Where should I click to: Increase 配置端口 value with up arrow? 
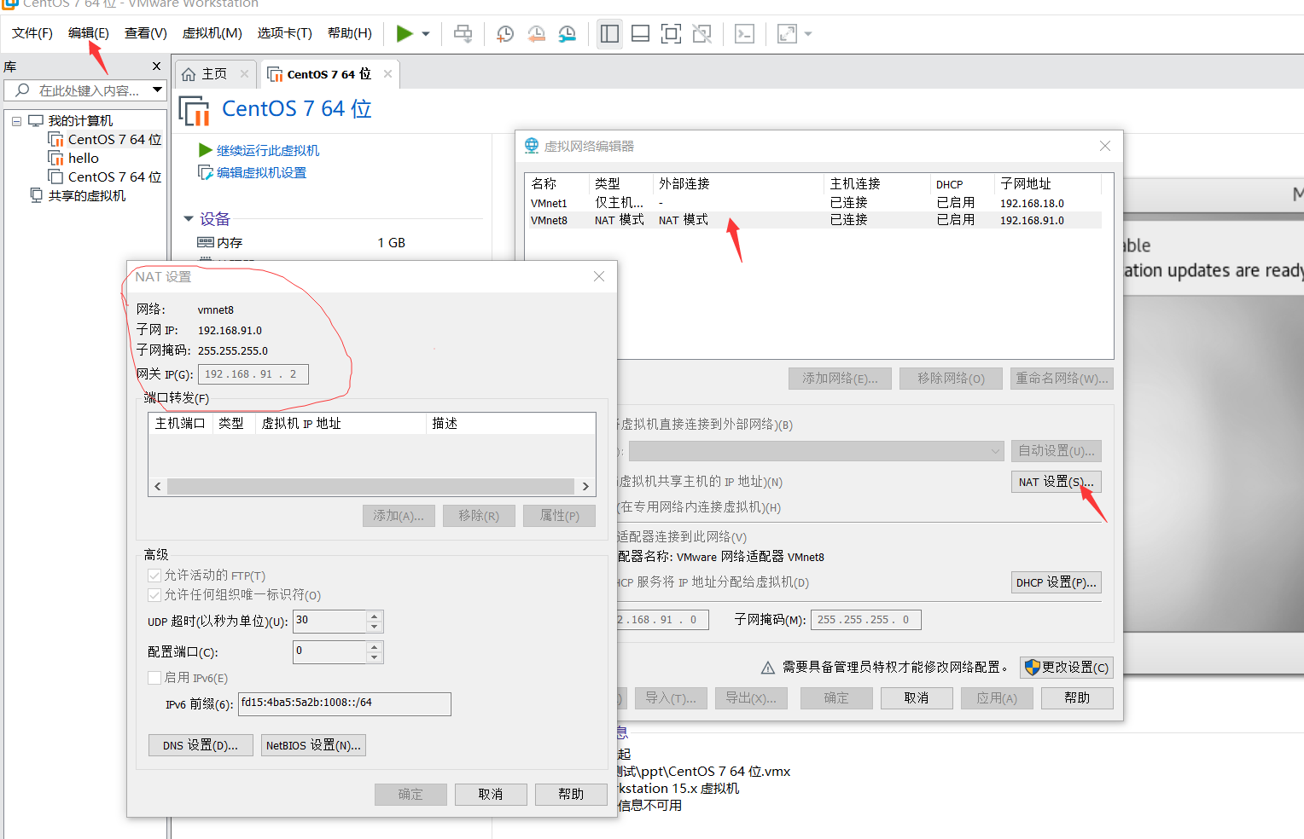(374, 646)
